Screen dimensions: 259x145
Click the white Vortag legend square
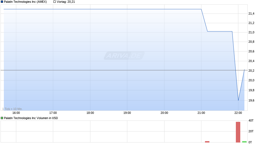[x=55, y=2]
